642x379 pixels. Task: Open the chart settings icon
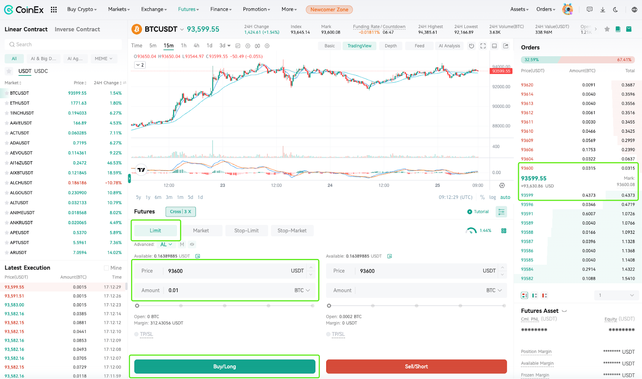coord(248,46)
